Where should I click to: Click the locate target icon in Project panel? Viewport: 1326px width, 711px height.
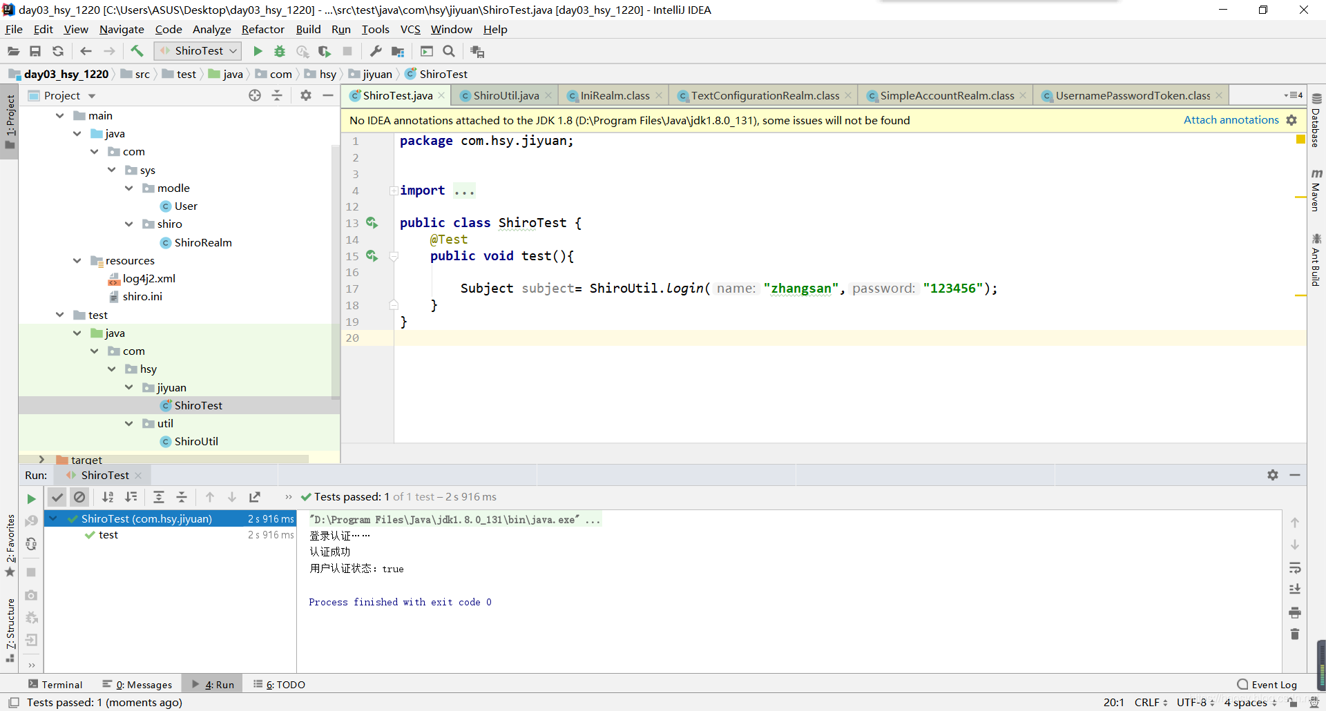click(255, 95)
